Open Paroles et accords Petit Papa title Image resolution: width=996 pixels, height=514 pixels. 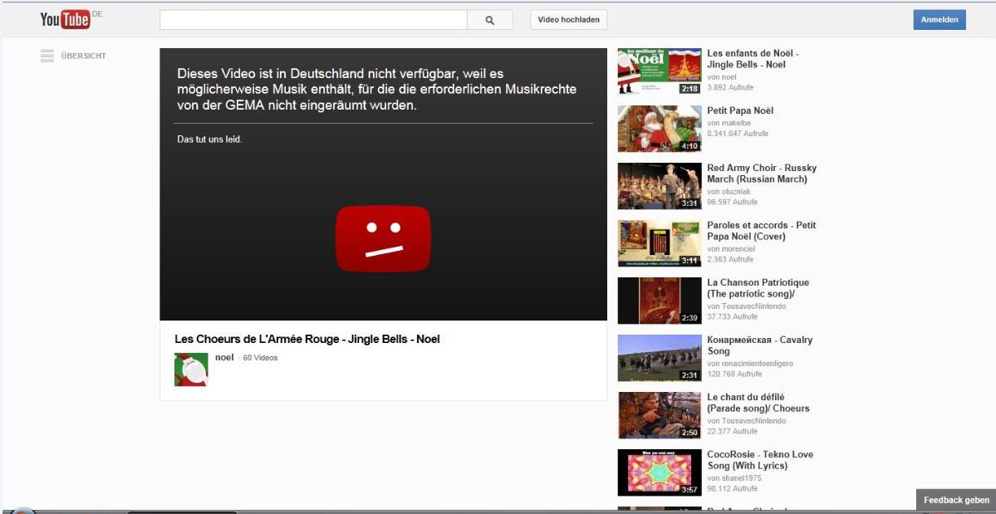[x=762, y=231]
